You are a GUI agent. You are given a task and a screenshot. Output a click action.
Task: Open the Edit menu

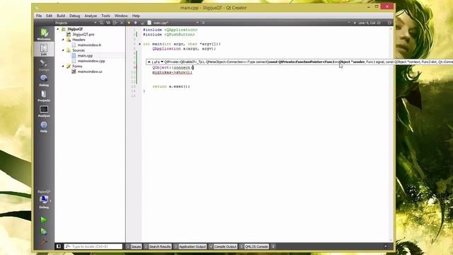click(49, 16)
